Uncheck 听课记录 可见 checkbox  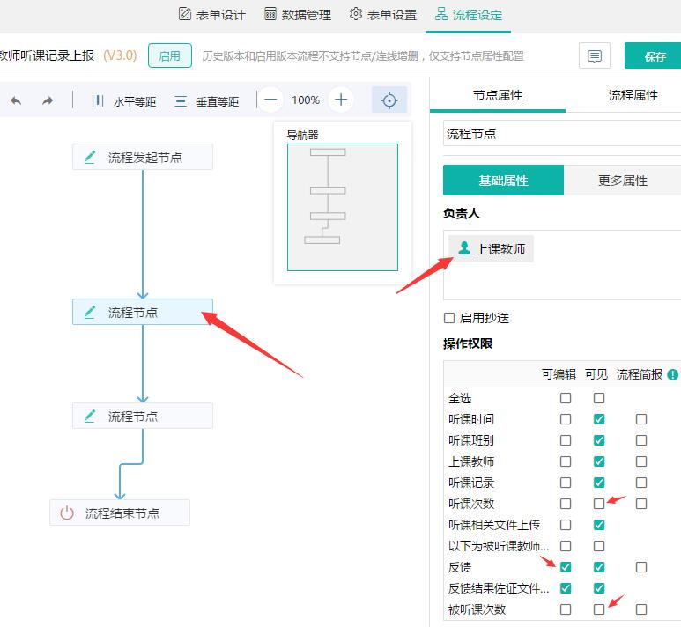(x=599, y=483)
